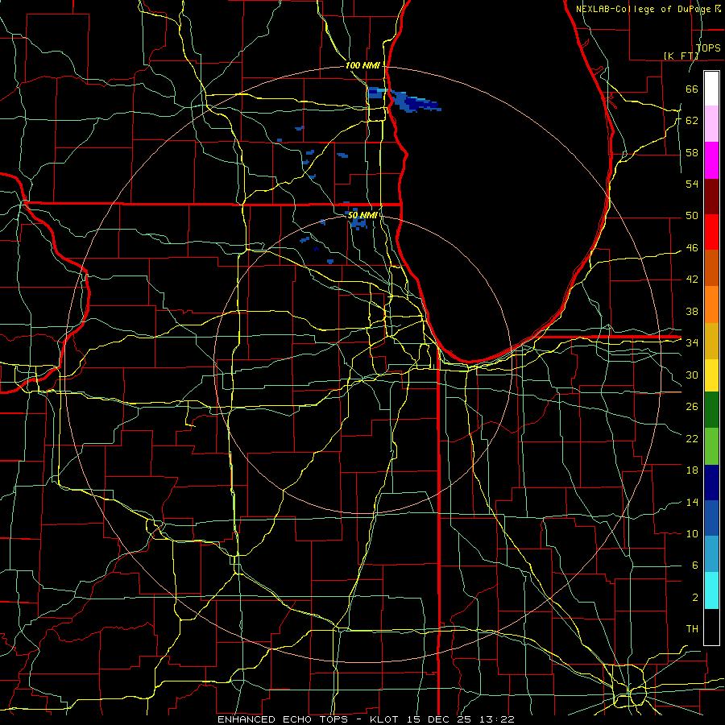Screen dimensions: 725x725
Task: Click legend value "54"
Action: (692, 184)
